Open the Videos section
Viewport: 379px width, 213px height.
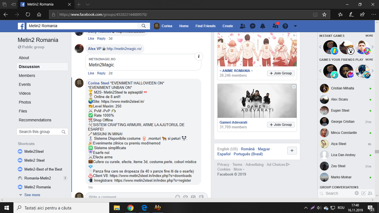pyautogui.click(x=25, y=93)
